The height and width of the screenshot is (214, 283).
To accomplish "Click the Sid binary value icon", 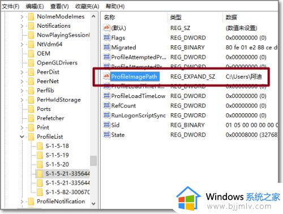I will pyautogui.click(x=106, y=125).
